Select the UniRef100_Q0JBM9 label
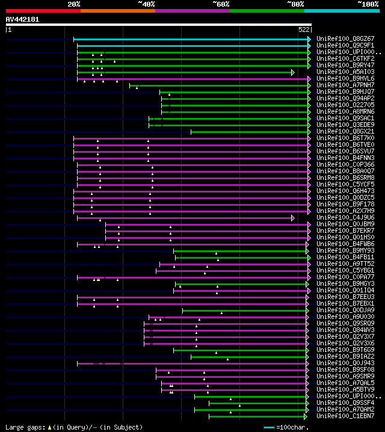The height and width of the screenshot is (432, 385). click(x=345, y=224)
